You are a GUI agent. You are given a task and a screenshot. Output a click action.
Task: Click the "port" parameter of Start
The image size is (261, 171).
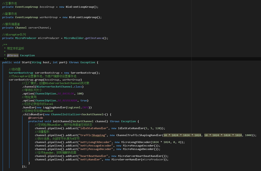pyautogui.click(x=62, y=63)
